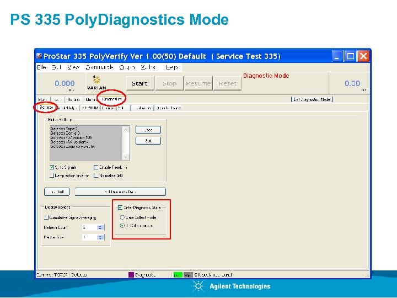Select the 'Detector Config 0' list line
The image size is (397, 298).
65,133
